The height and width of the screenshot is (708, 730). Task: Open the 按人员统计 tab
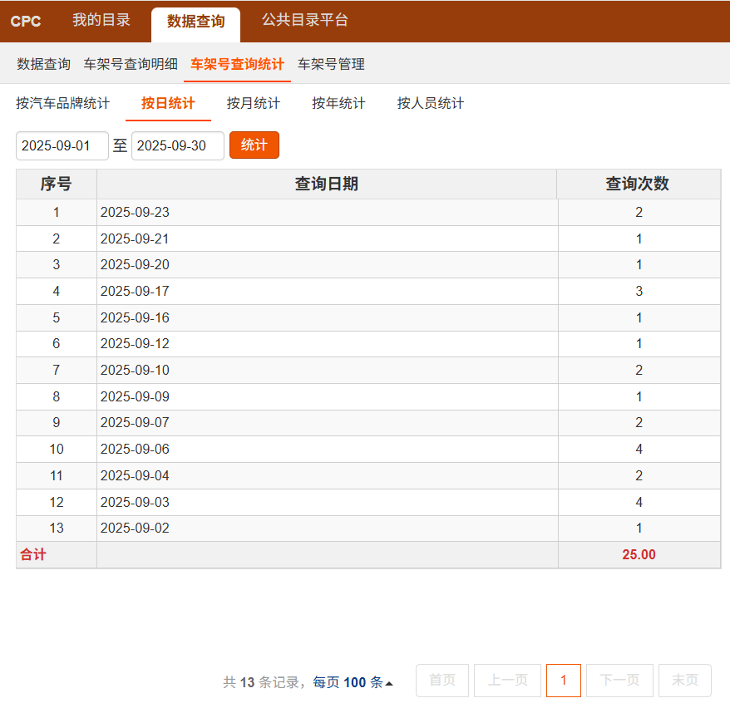point(431,103)
